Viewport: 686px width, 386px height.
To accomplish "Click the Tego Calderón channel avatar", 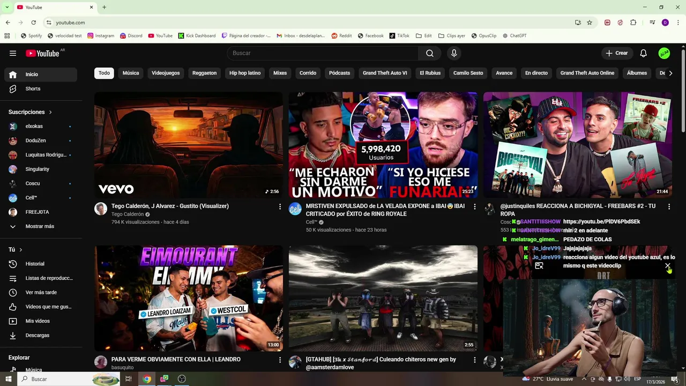I will pos(101,209).
